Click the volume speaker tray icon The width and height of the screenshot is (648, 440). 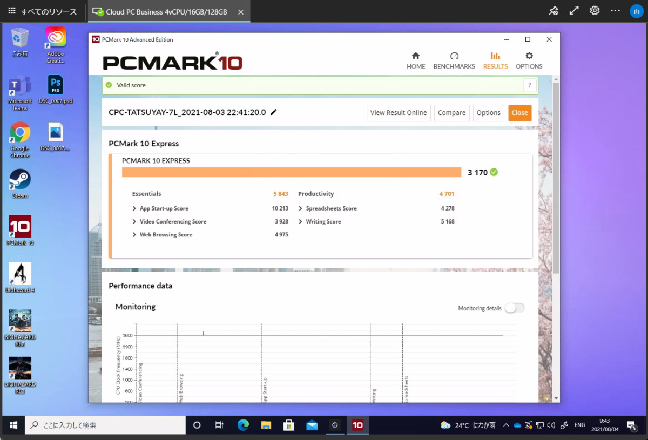pos(552,425)
